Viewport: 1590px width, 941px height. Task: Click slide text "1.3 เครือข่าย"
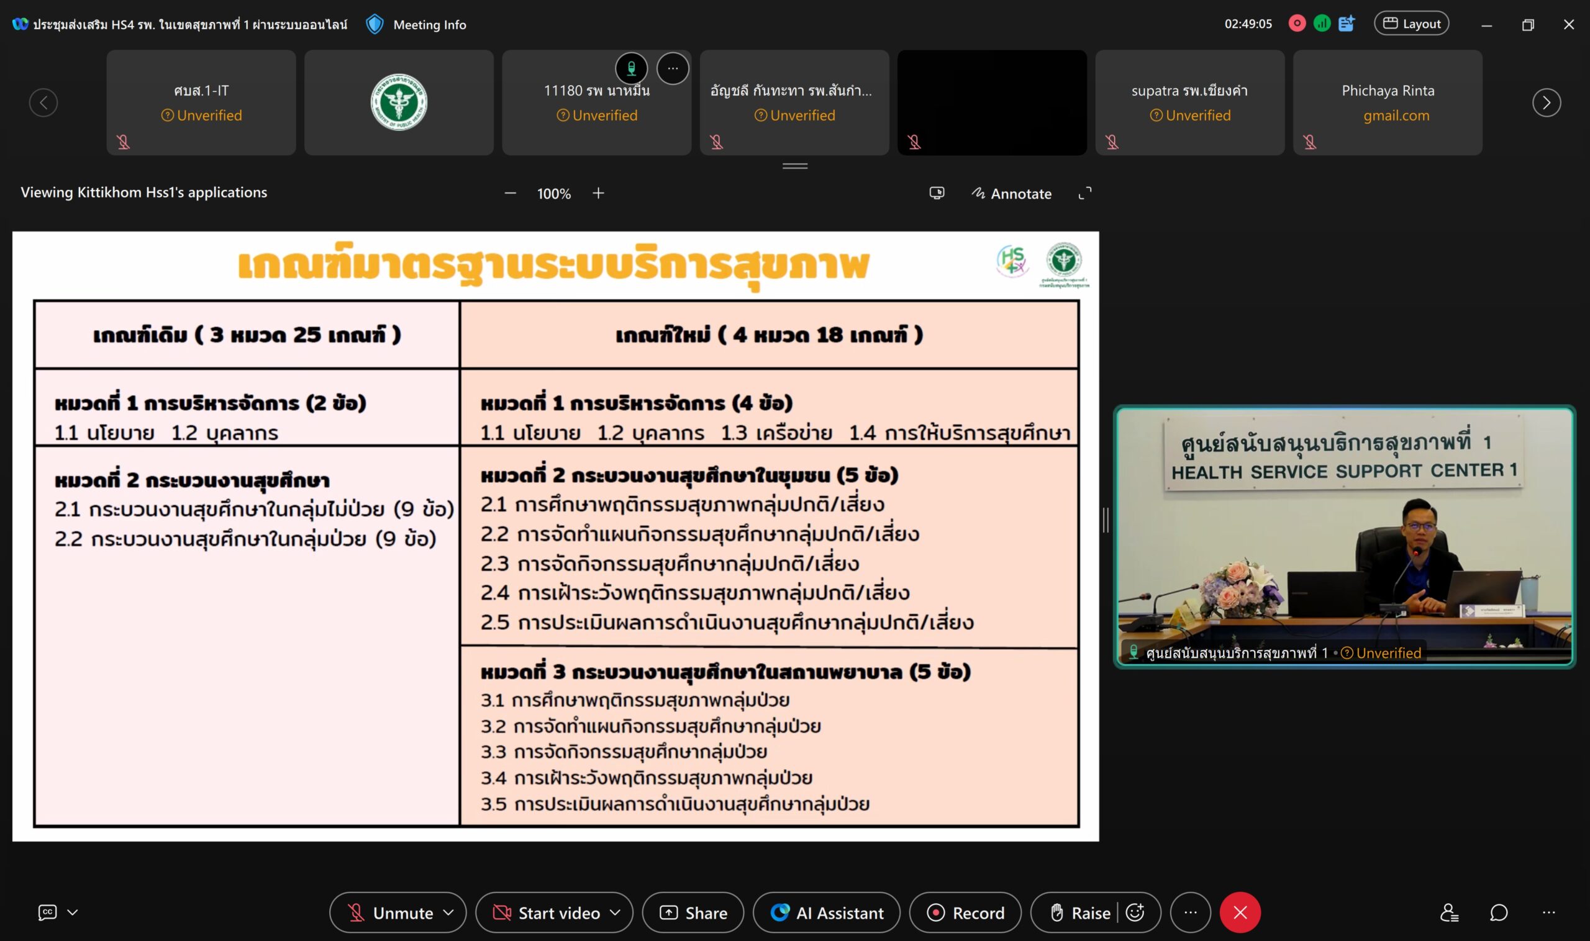(x=776, y=433)
